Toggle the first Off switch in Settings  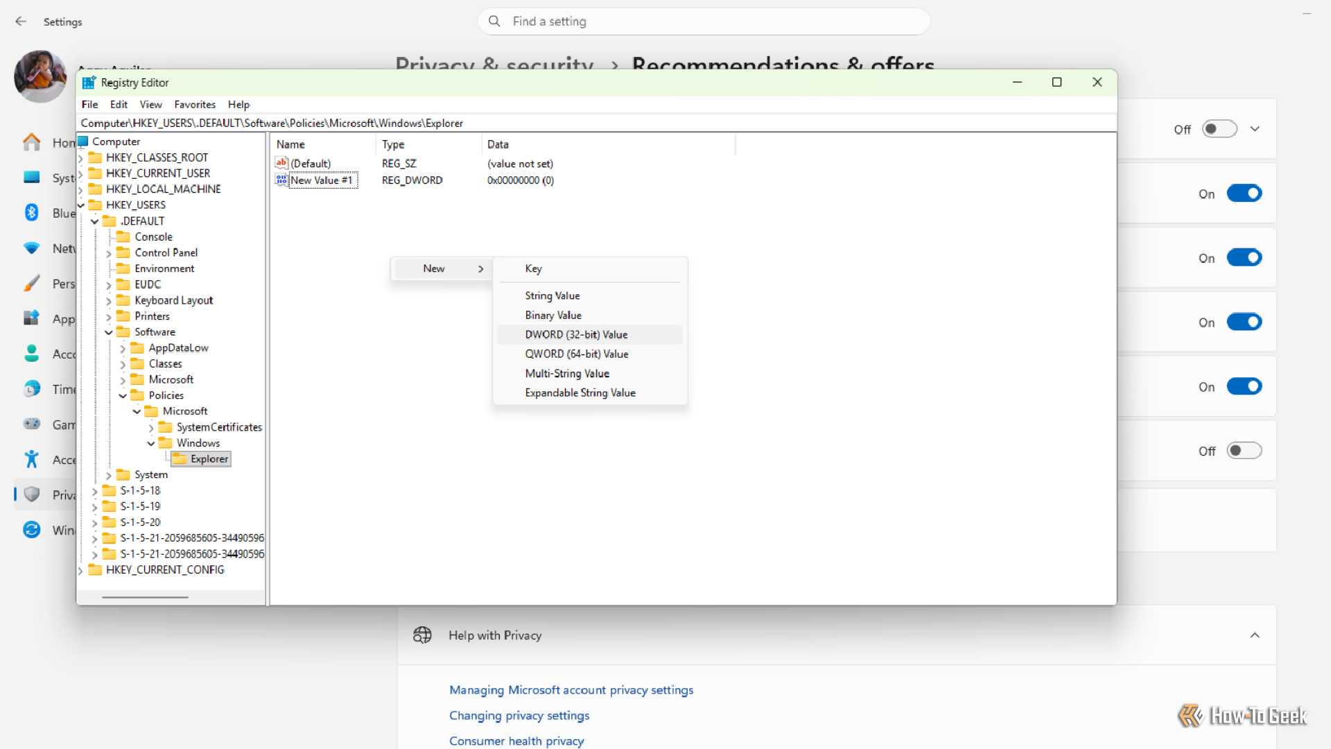pos(1220,129)
